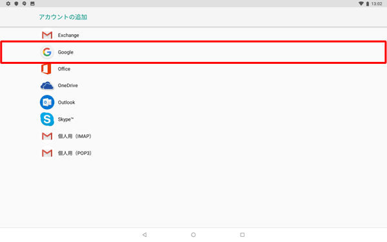
Task: Choose the Office account label
Action: [64, 69]
